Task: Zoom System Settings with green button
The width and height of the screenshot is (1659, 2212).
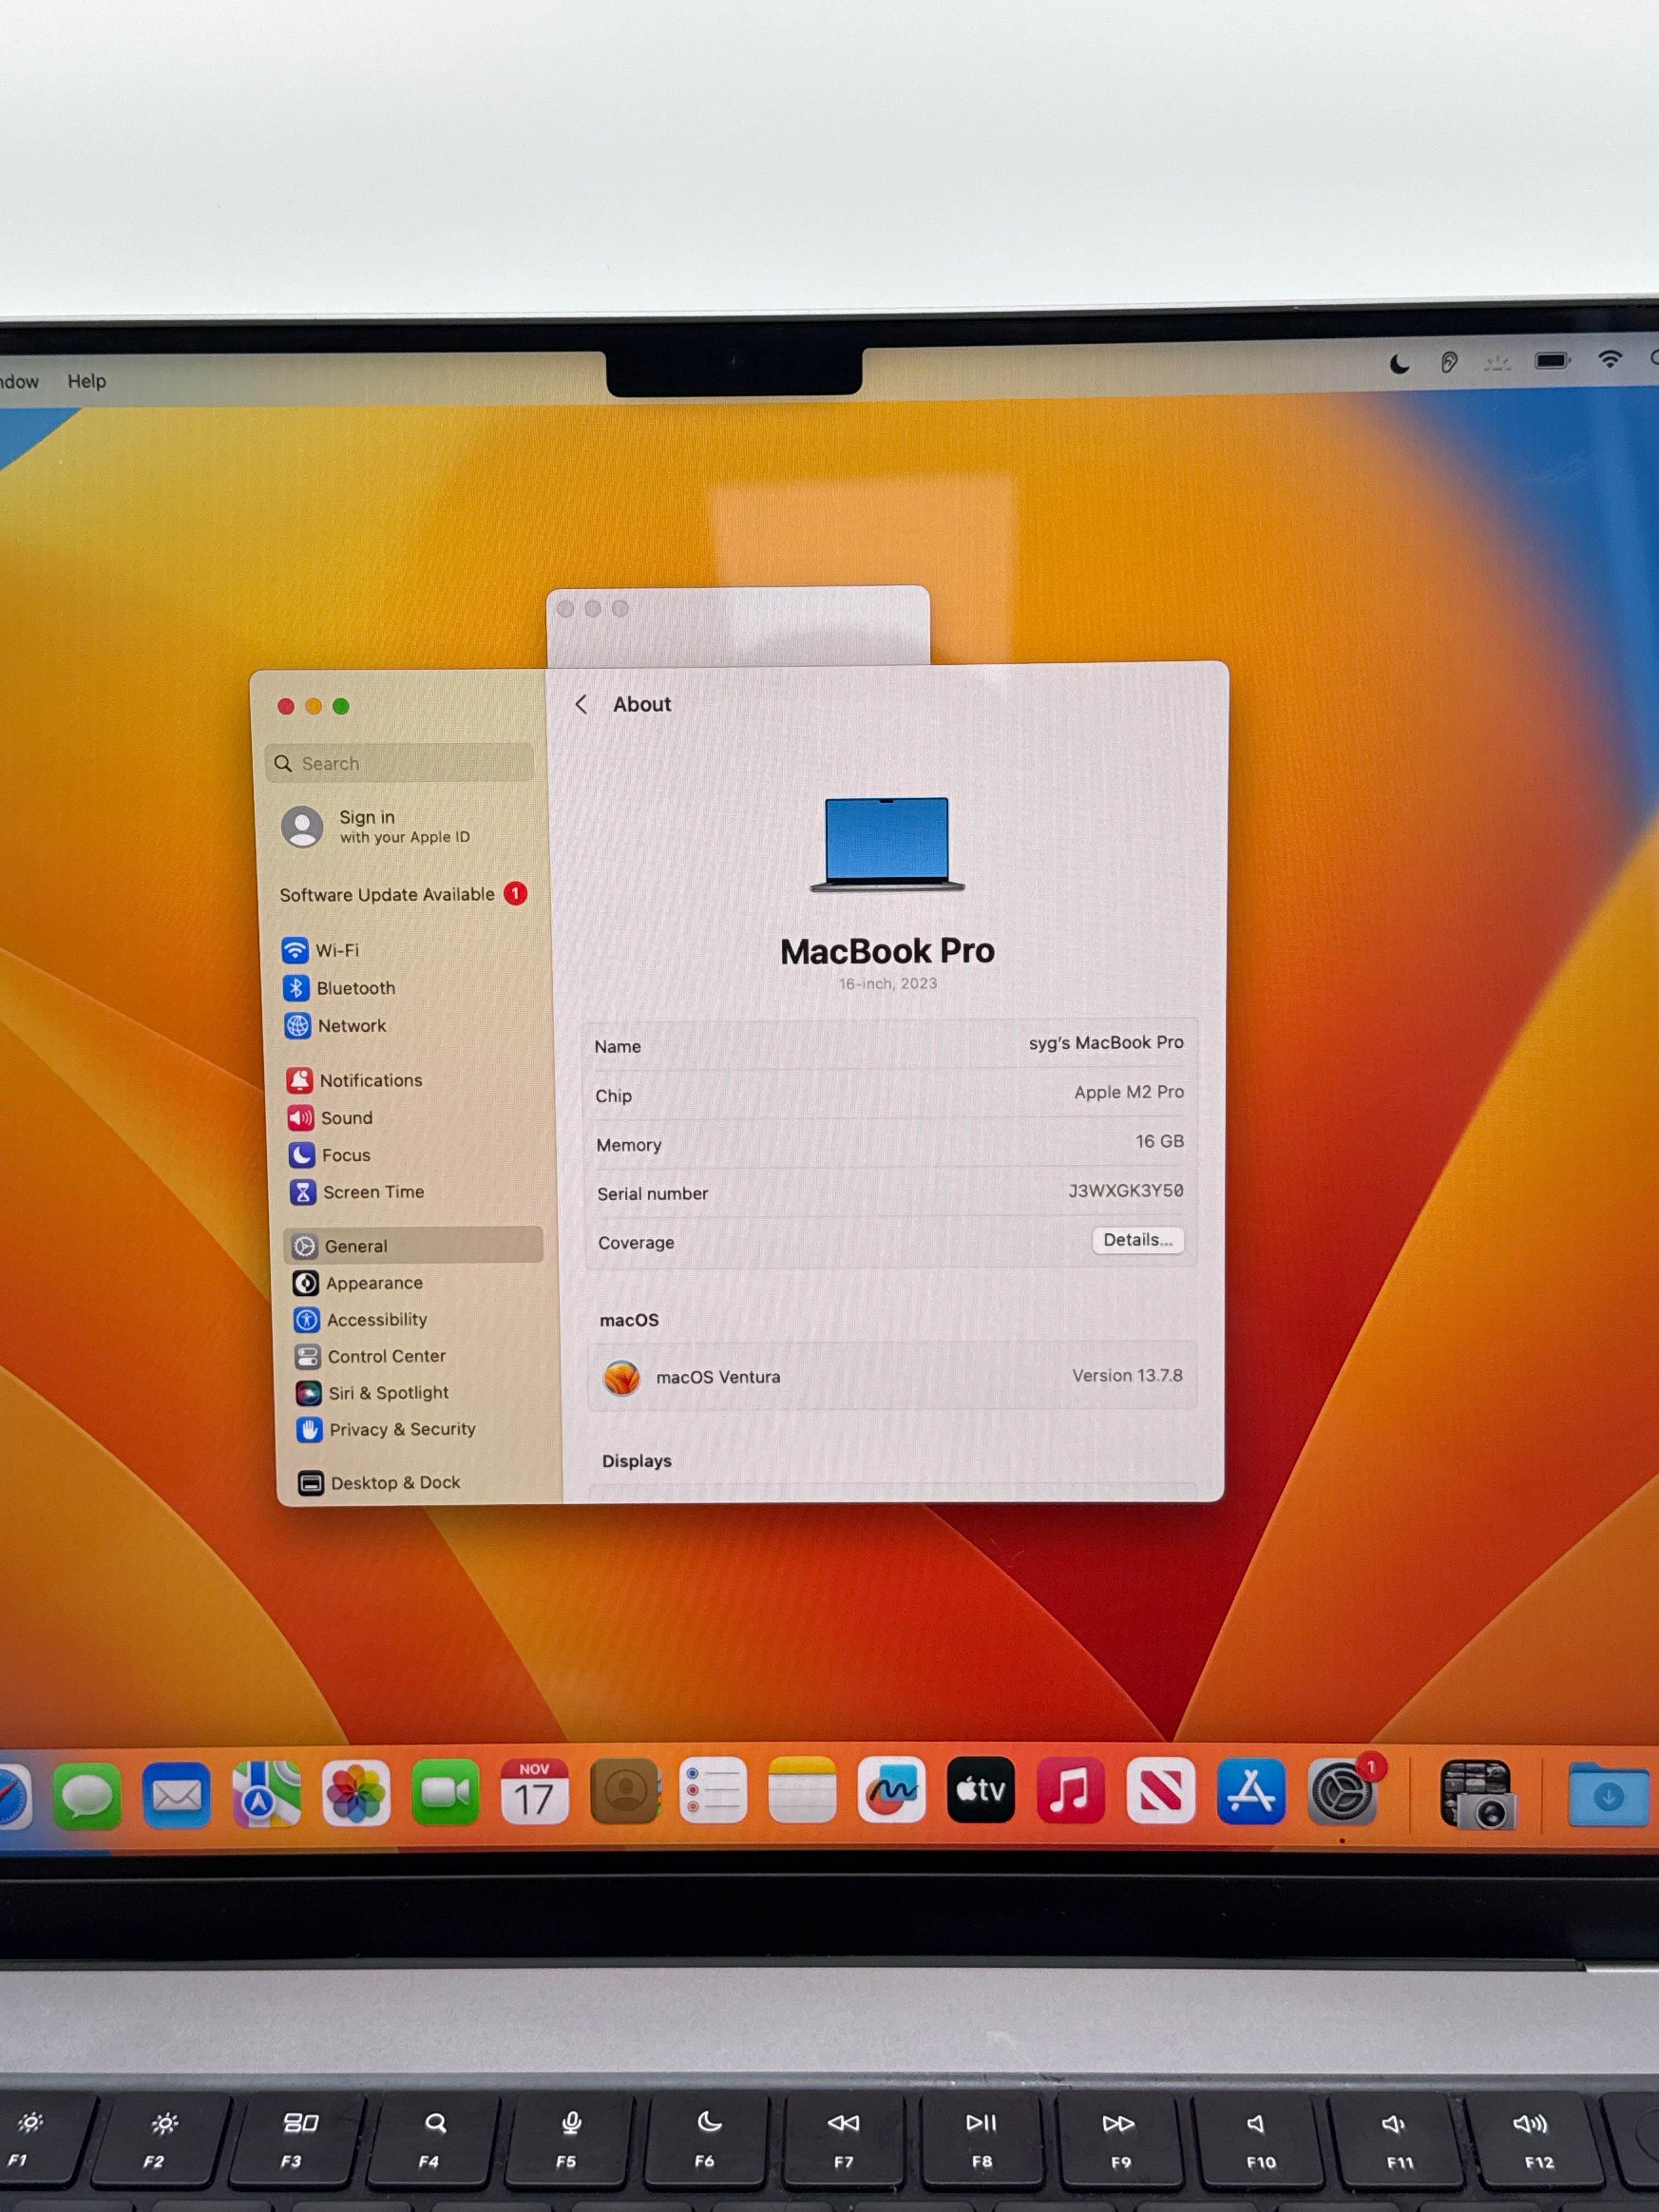Action: pos(341,706)
